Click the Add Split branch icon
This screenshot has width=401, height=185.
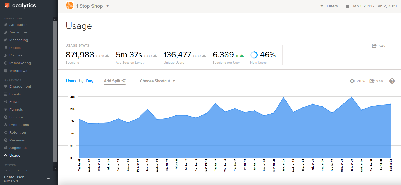click(x=124, y=81)
